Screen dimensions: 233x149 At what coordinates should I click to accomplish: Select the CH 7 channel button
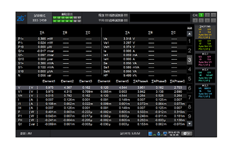point(213,21)
